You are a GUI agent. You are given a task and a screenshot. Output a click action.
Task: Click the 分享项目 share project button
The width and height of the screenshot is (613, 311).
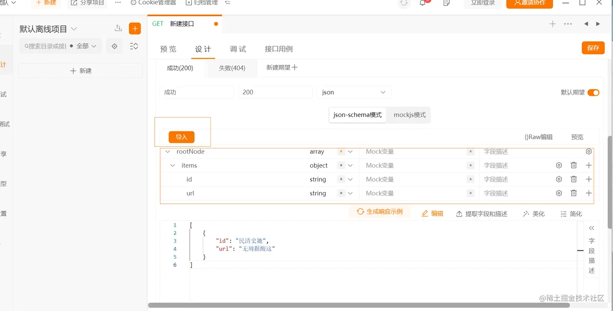point(87,2)
